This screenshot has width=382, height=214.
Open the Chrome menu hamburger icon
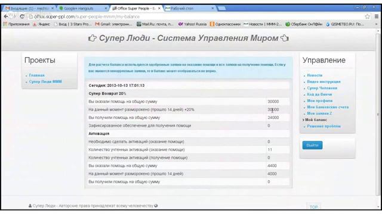pyautogui.click(x=377, y=17)
